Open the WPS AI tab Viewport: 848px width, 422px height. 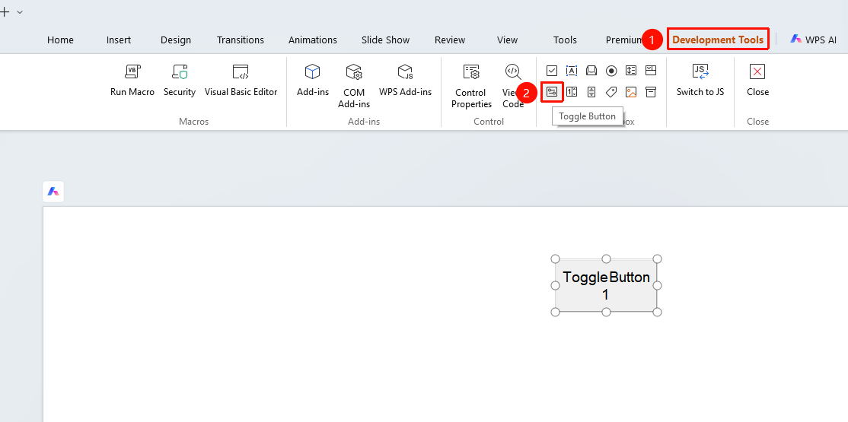click(814, 40)
